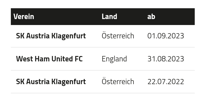205x110 pixels.
Task: Click the Land column header
Action: pyautogui.click(x=109, y=16)
